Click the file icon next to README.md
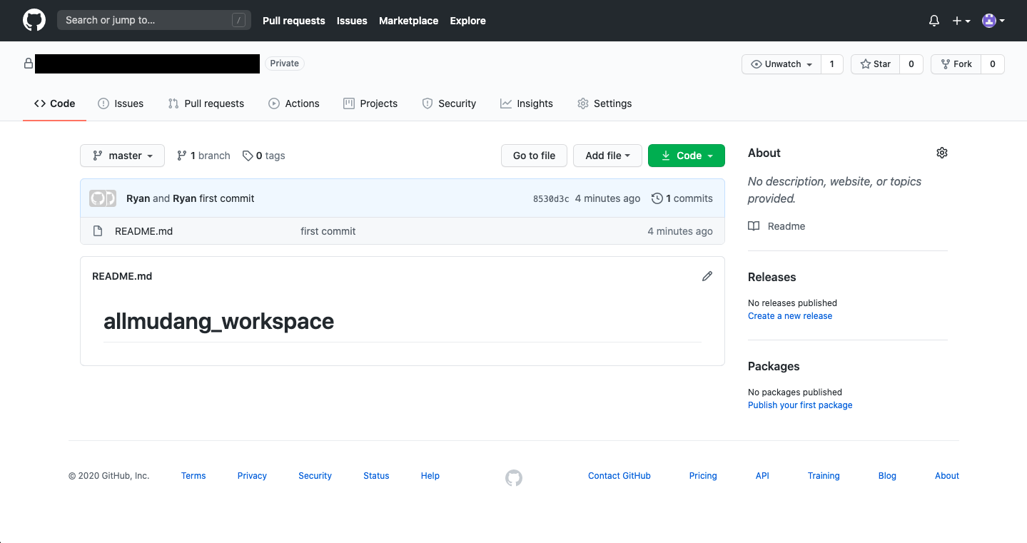This screenshot has height=543, width=1027. coord(98,231)
